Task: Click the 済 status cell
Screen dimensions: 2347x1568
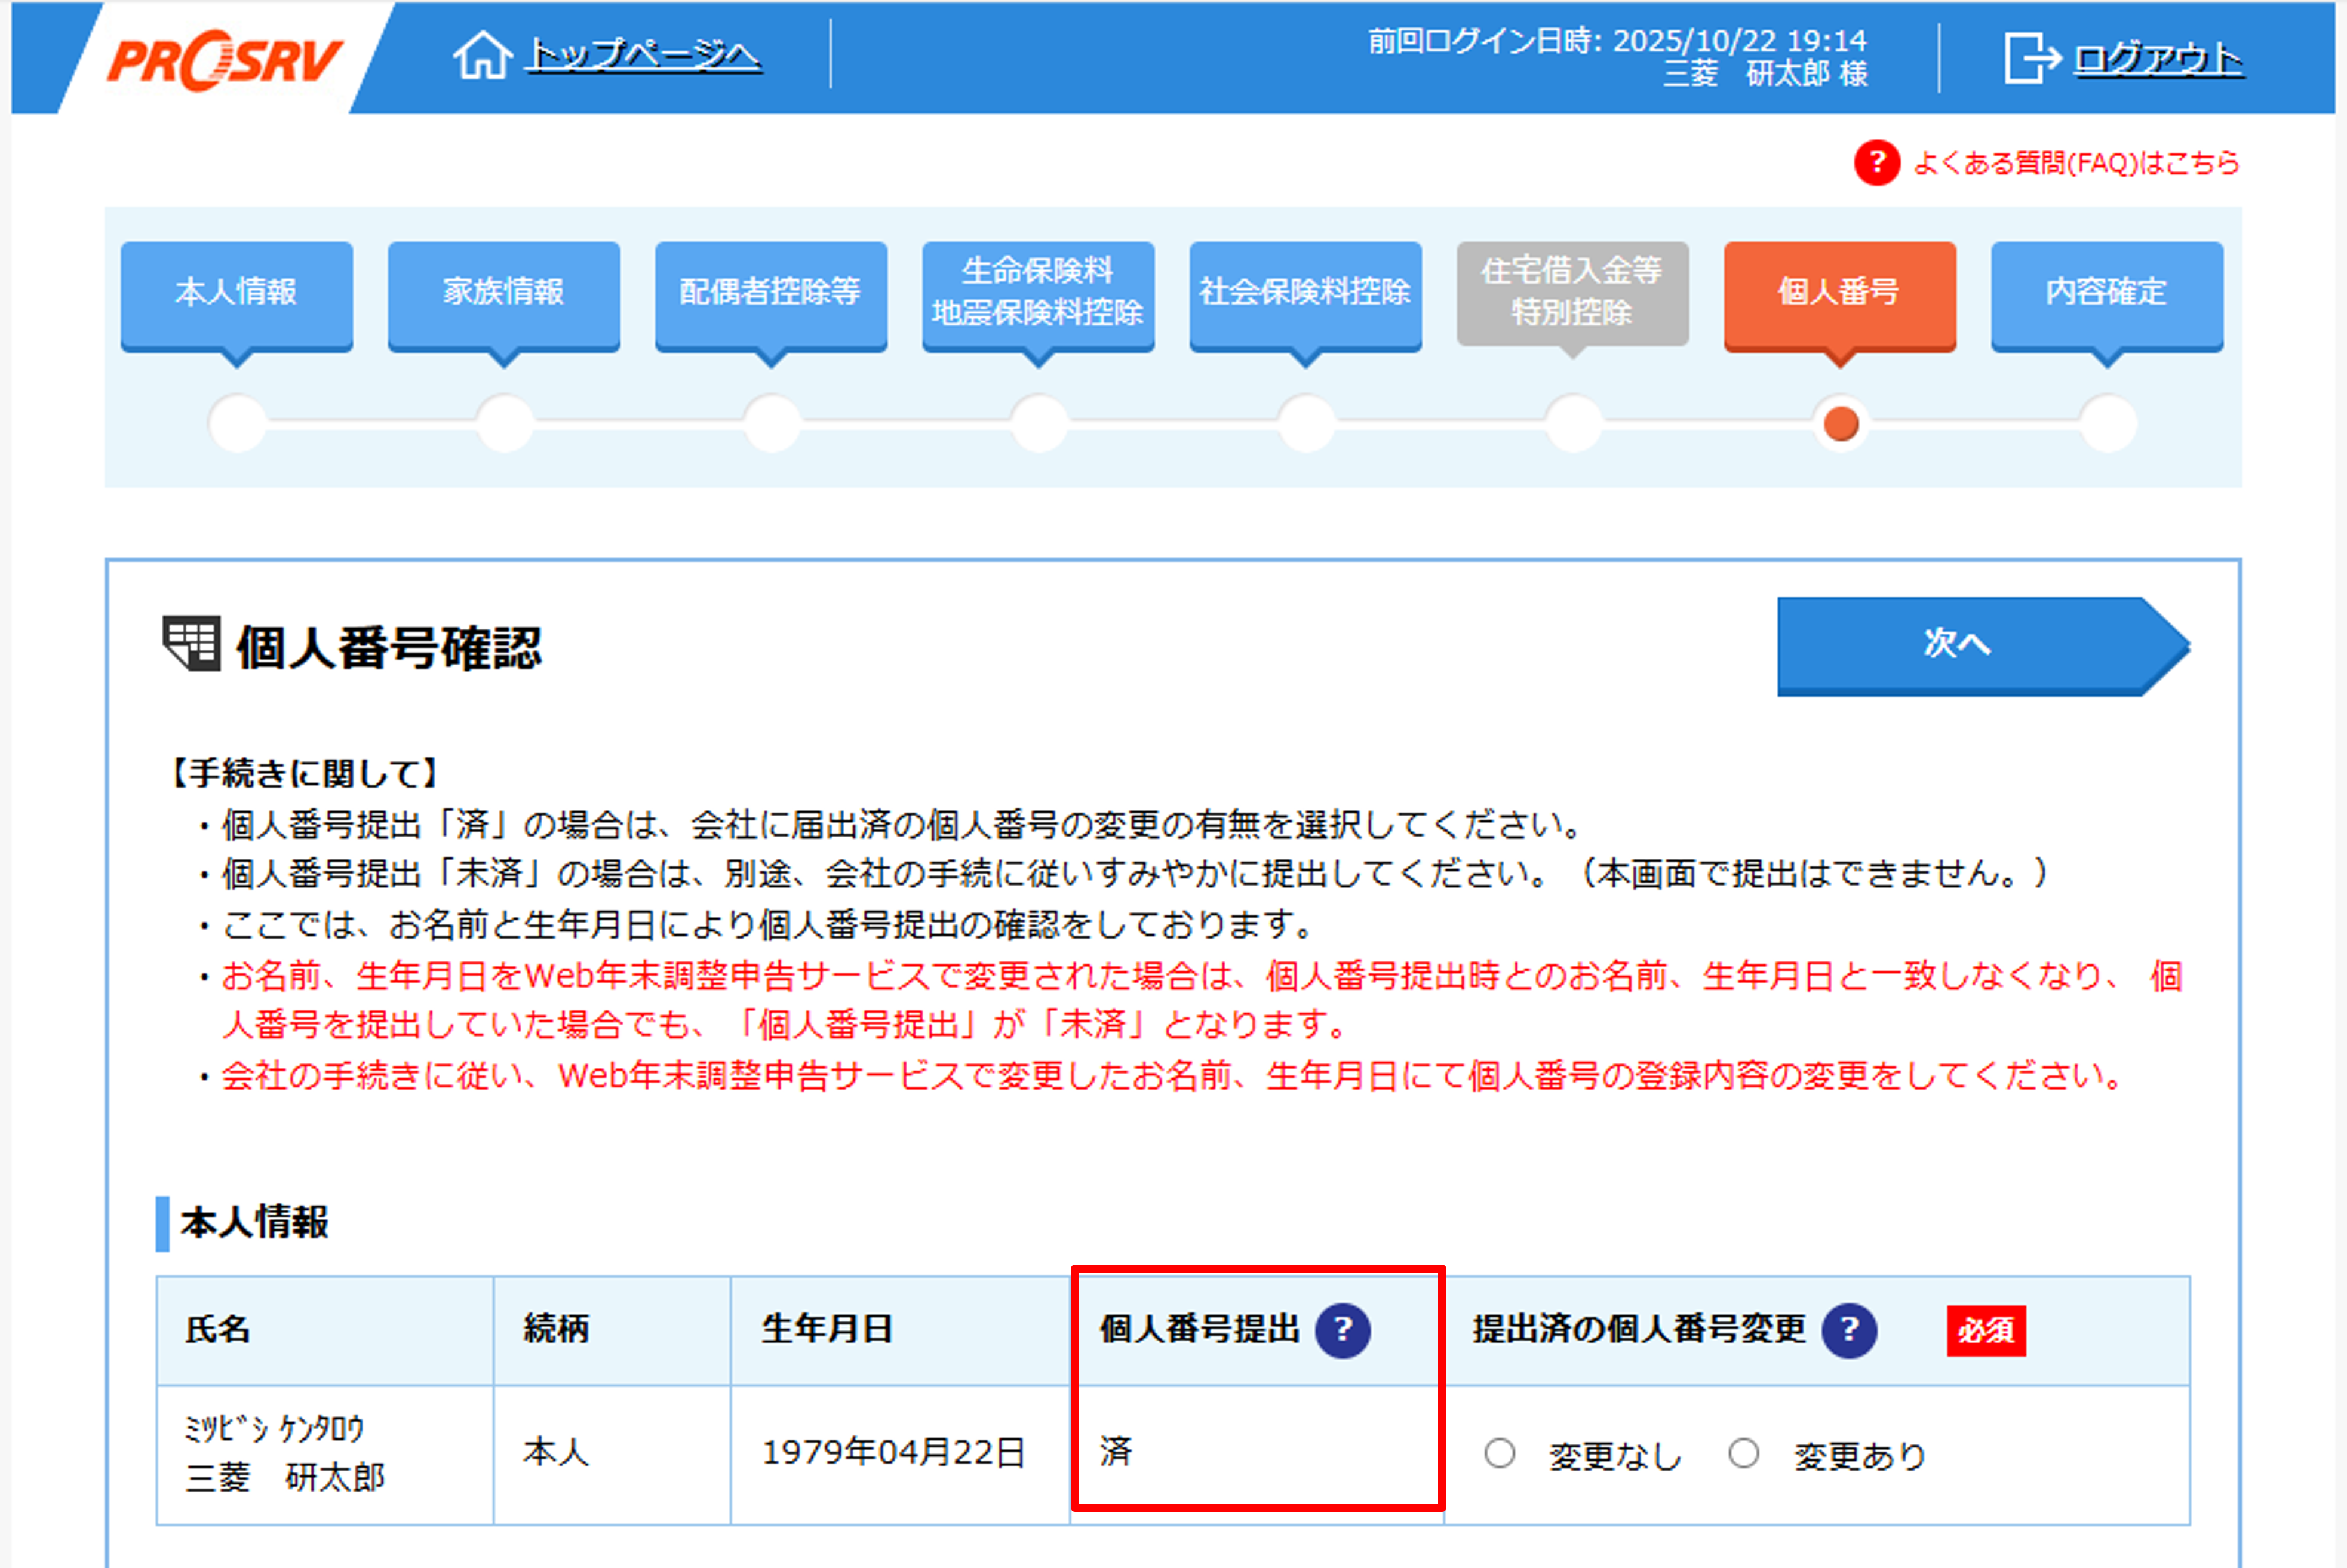Action: pyautogui.click(x=1258, y=1454)
